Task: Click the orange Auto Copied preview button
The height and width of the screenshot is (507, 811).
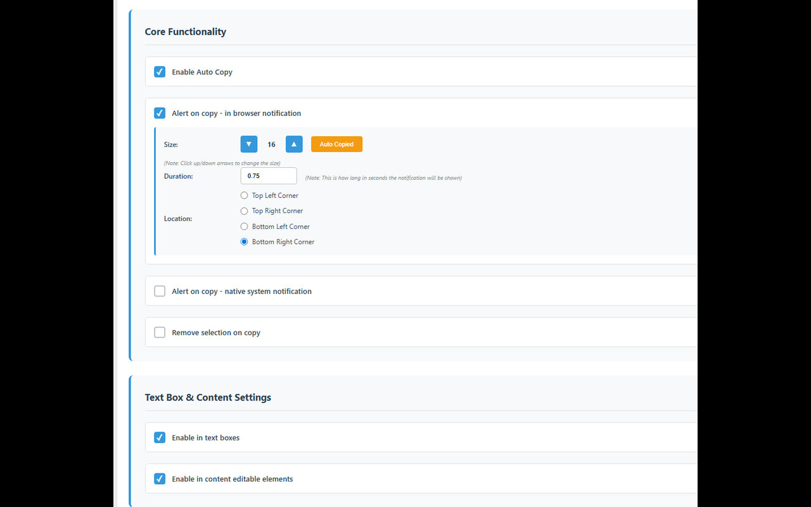Action: pyautogui.click(x=336, y=144)
